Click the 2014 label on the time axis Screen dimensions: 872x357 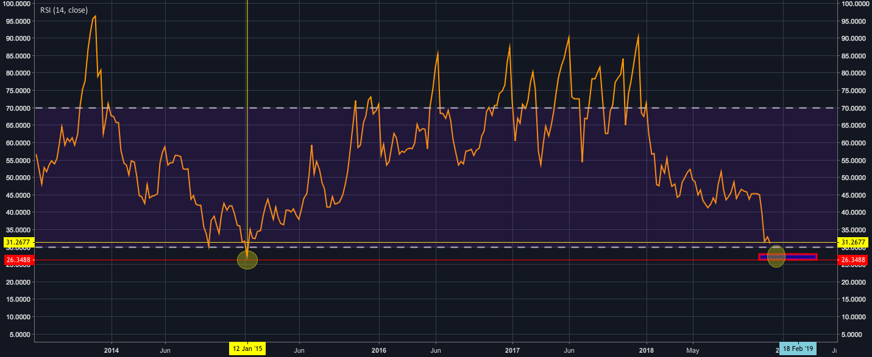[x=111, y=351]
